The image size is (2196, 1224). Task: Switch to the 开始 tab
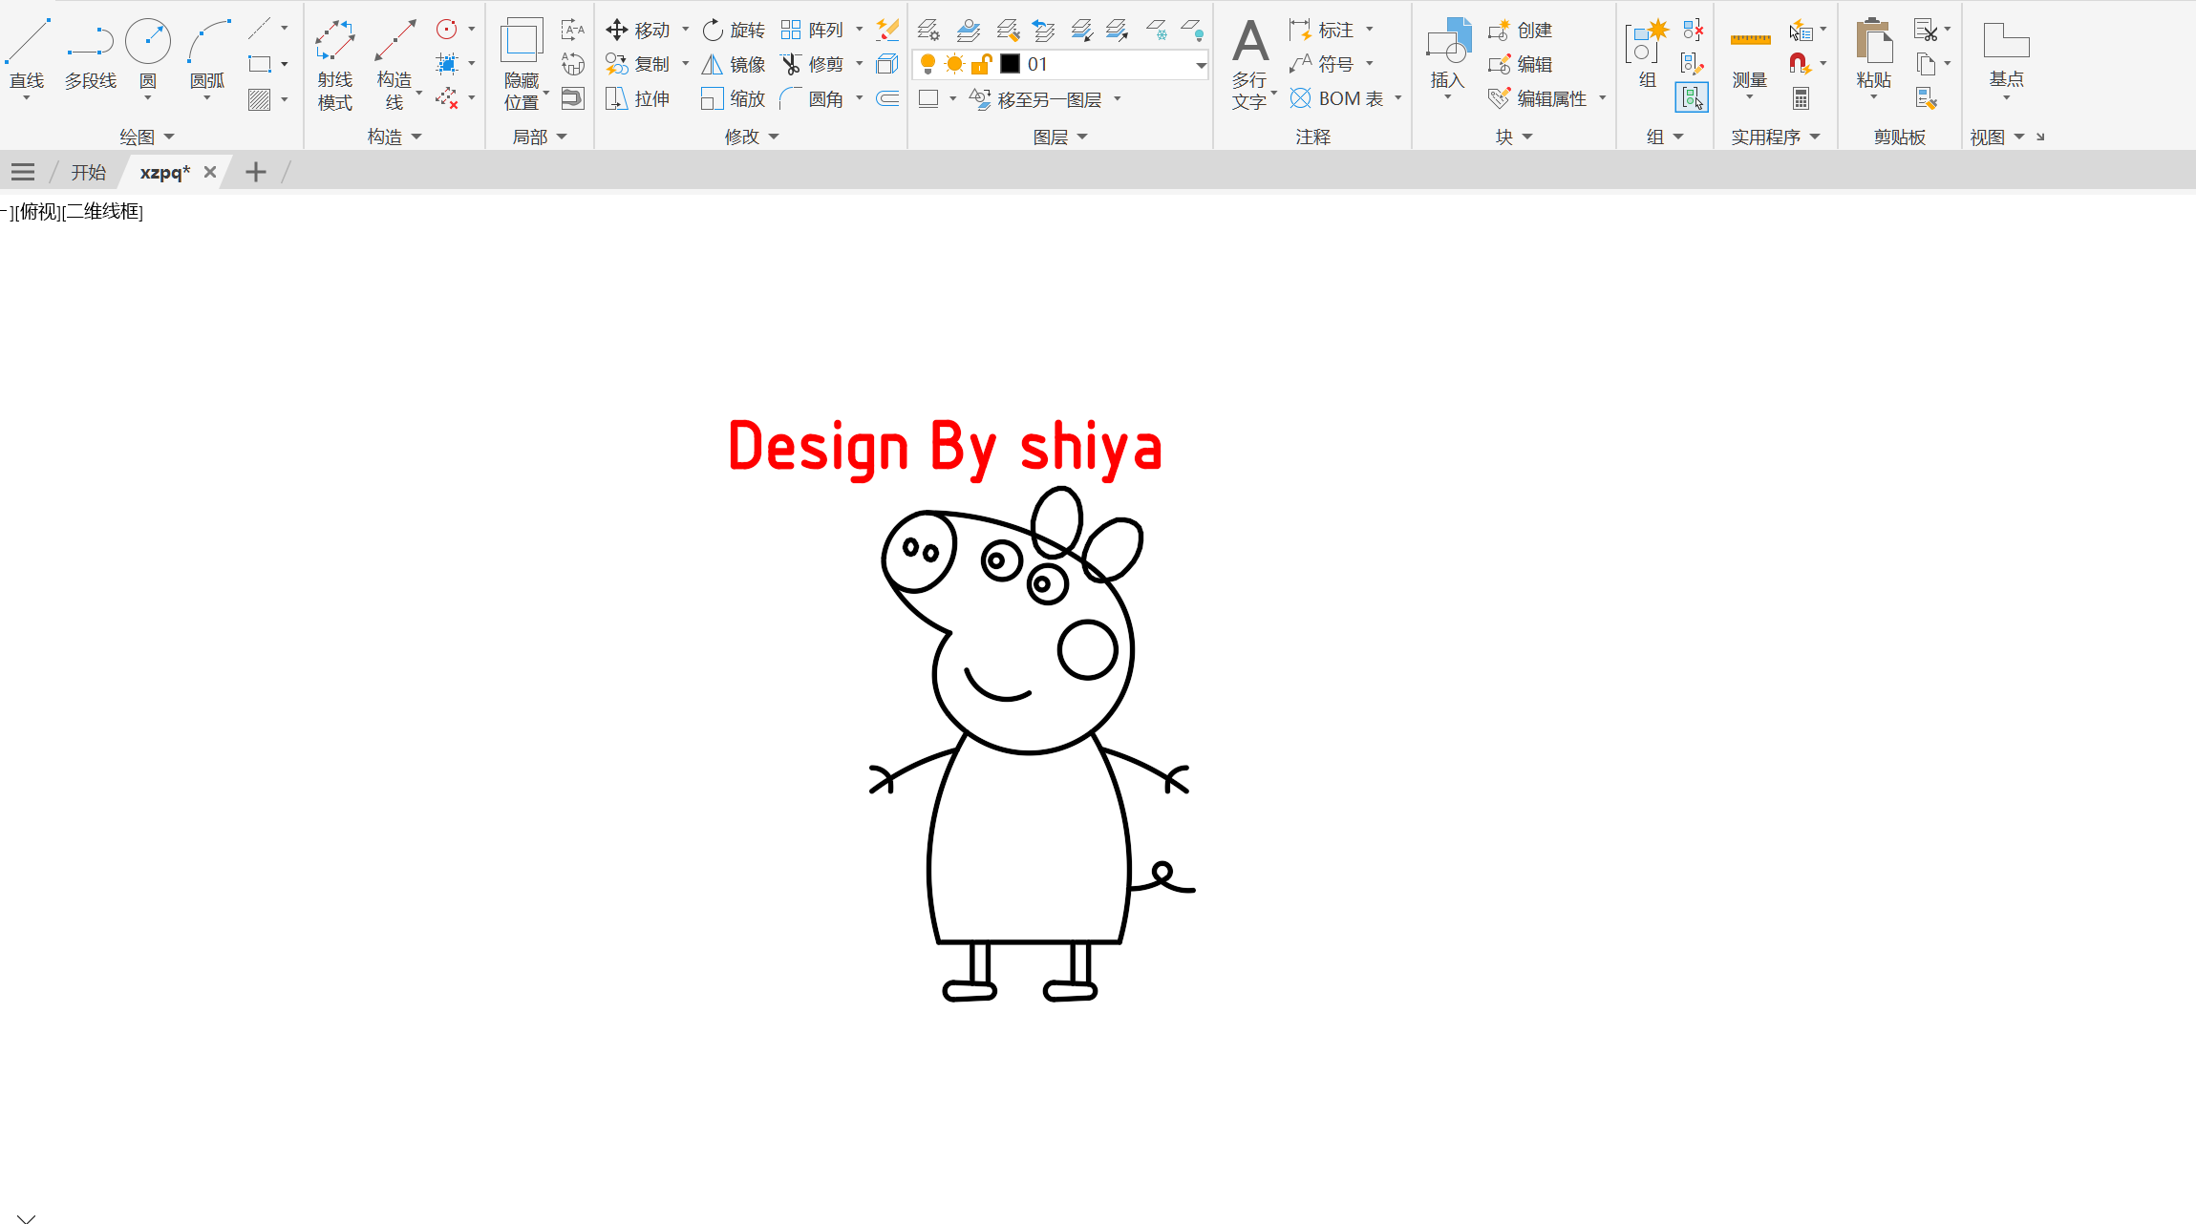[89, 173]
